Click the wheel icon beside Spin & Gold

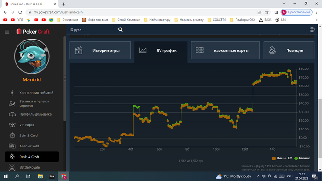[x=12, y=136]
